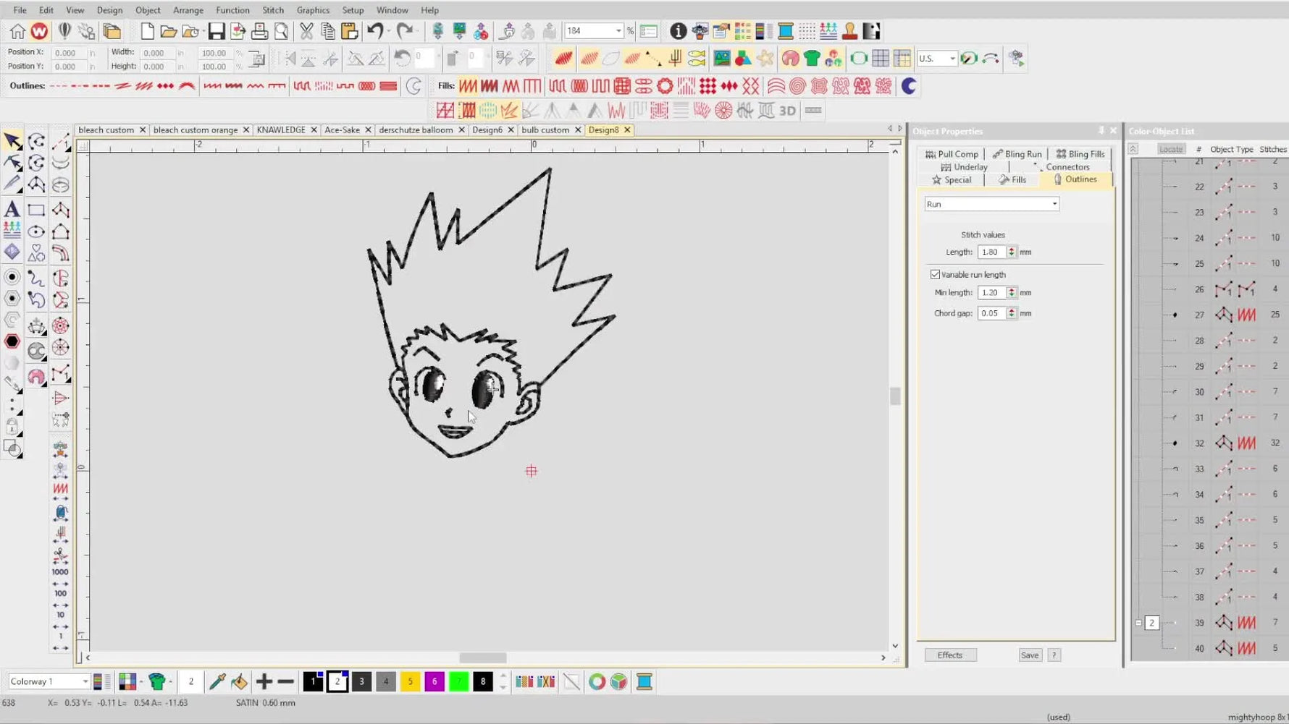Cut selection with the scissors icon
This screenshot has height=724, width=1289.
coord(306,31)
